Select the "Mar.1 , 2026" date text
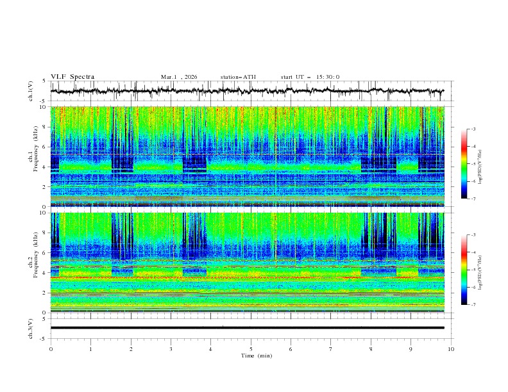Viewport: 508px width, 392px height. click(179, 77)
